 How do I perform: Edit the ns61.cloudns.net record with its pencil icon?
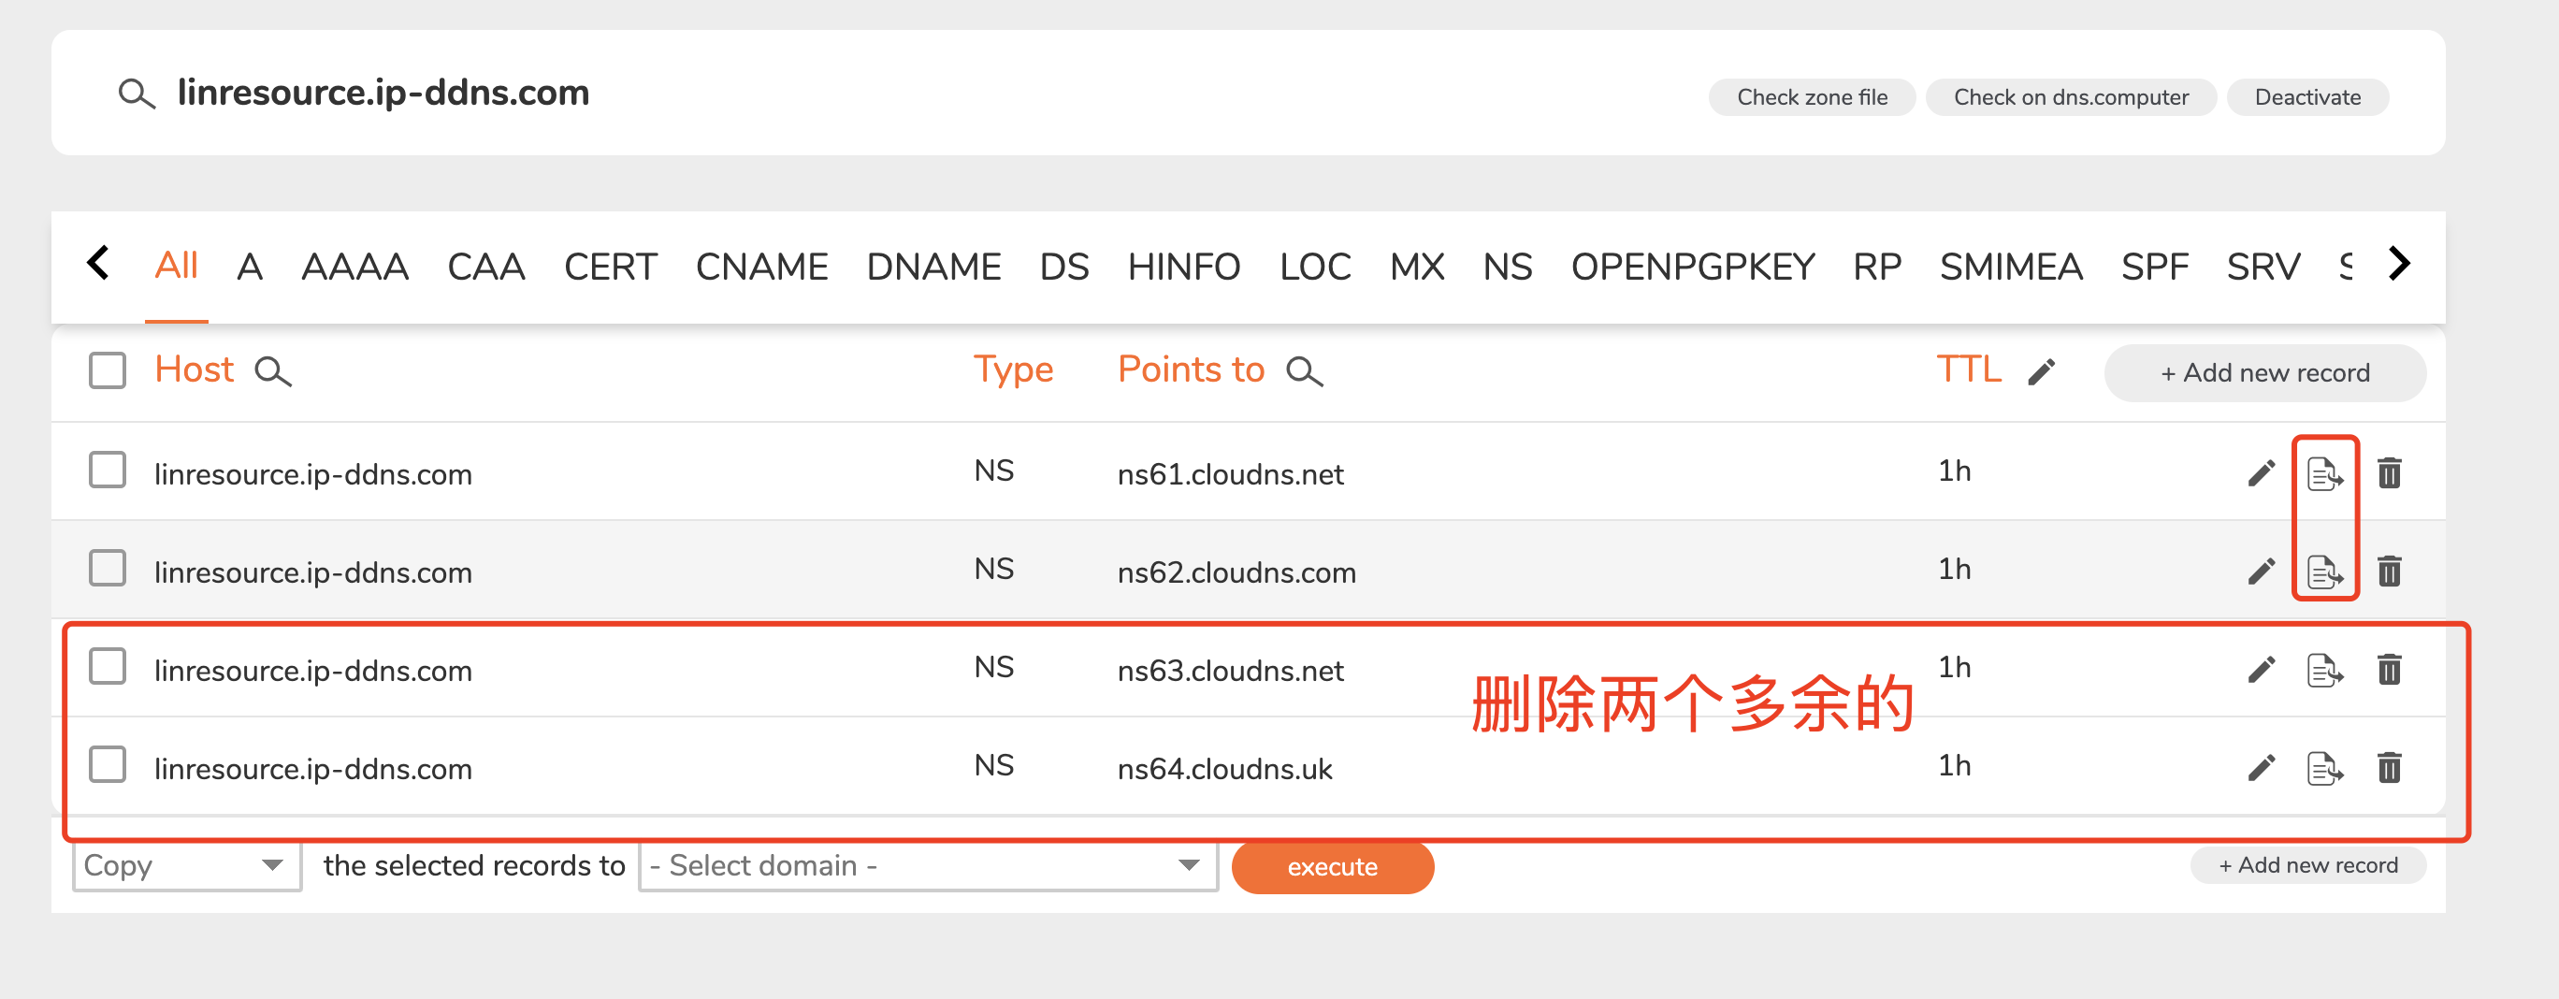[2261, 473]
